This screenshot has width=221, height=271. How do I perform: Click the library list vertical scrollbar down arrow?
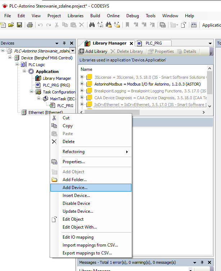210,106
